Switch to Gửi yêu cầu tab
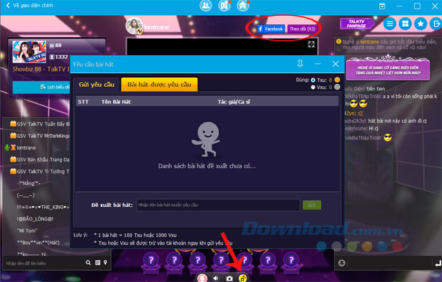442x282 pixels. [x=97, y=84]
